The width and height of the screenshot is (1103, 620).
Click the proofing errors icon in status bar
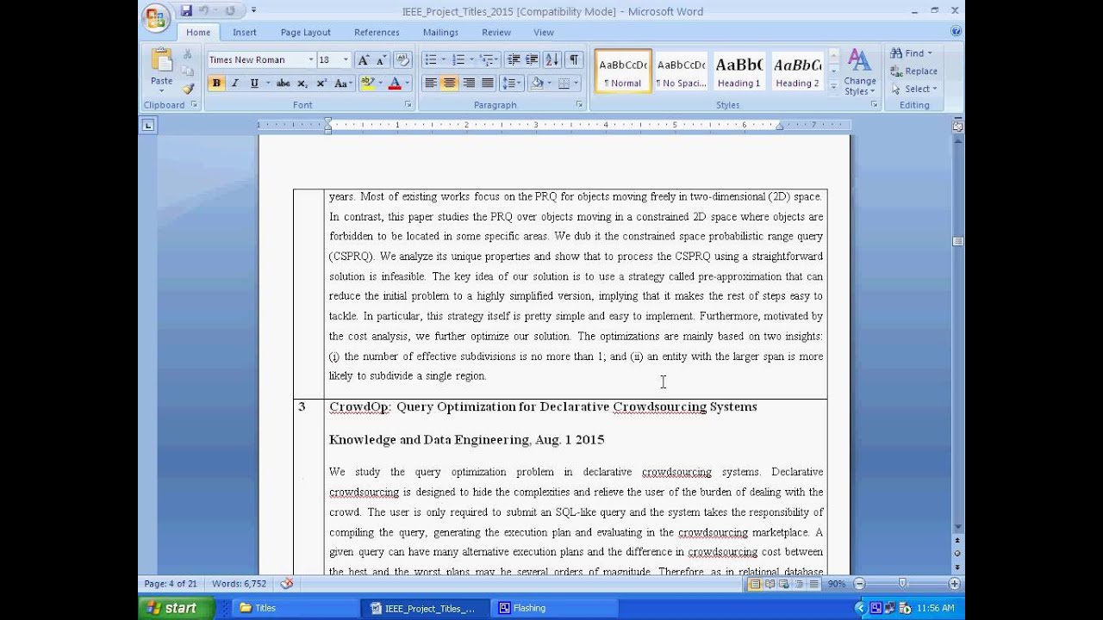pyautogui.click(x=287, y=584)
